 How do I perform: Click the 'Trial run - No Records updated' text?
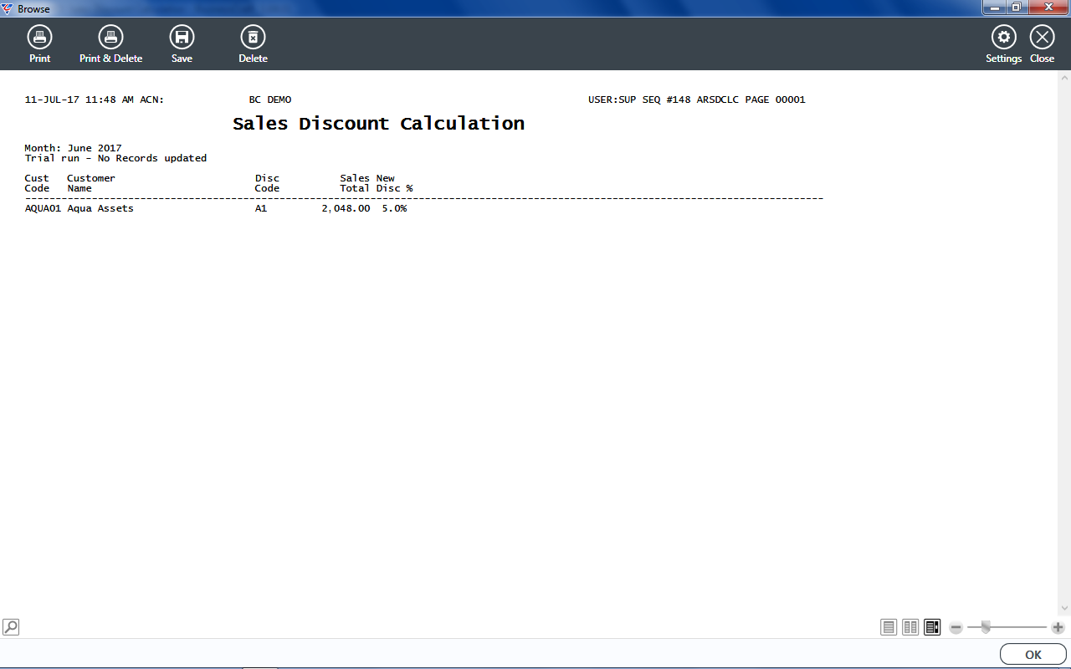click(x=115, y=158)
